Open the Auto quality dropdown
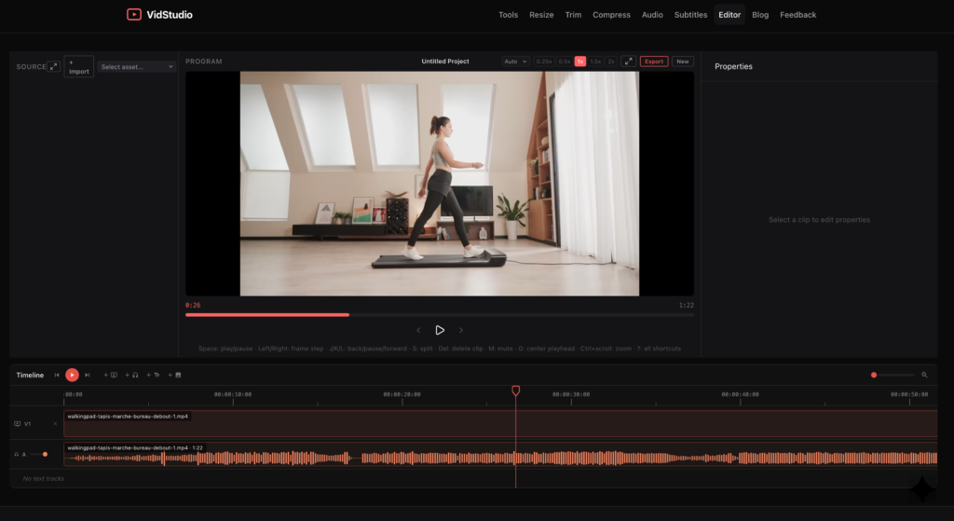 pyautogui.click(x=515, y=62)
